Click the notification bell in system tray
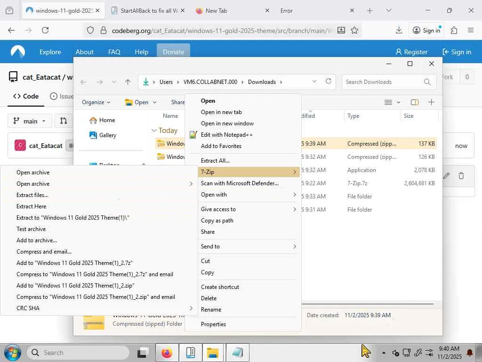Viewport: 482px width, 362px height. tap(470, 353)
